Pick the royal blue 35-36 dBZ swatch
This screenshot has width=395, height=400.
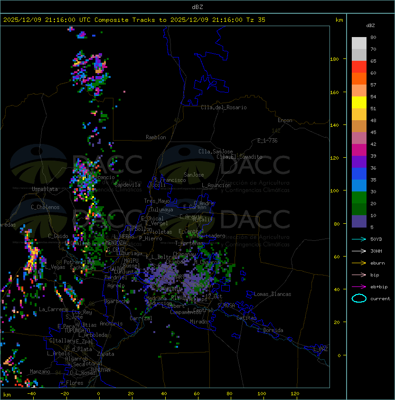click(x=359, y=174)
